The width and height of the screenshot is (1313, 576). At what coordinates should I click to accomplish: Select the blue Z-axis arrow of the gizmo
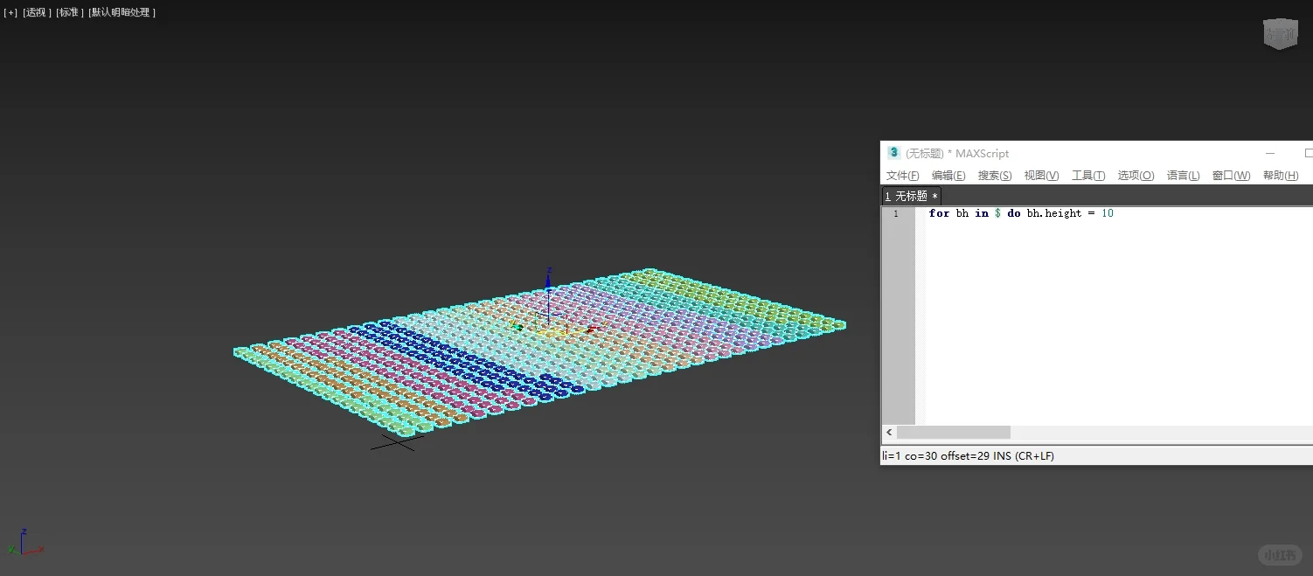pyautogui.click(x=547, y=280)
